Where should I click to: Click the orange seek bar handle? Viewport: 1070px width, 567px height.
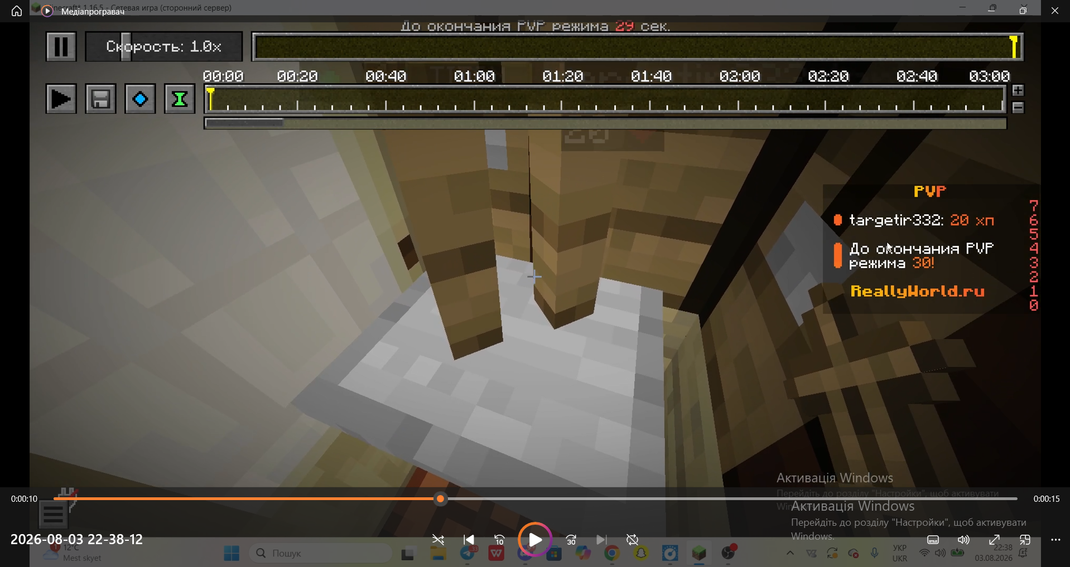pos(441,499)
